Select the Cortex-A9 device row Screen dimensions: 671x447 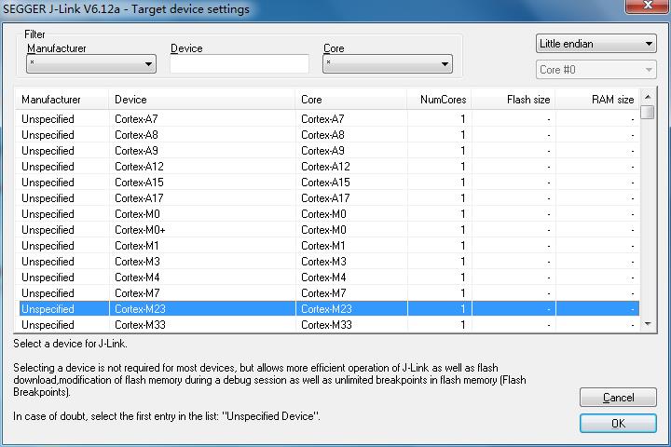pyautogui.click(x=327, y=151)
